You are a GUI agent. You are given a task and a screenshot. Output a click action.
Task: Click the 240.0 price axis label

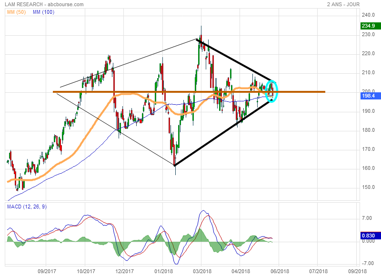point(368,15)
